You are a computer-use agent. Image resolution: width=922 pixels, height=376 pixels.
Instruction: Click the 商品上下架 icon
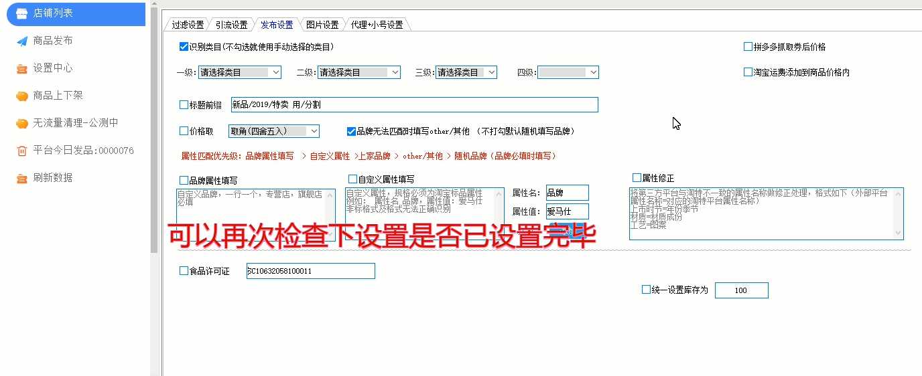(22, 96)
